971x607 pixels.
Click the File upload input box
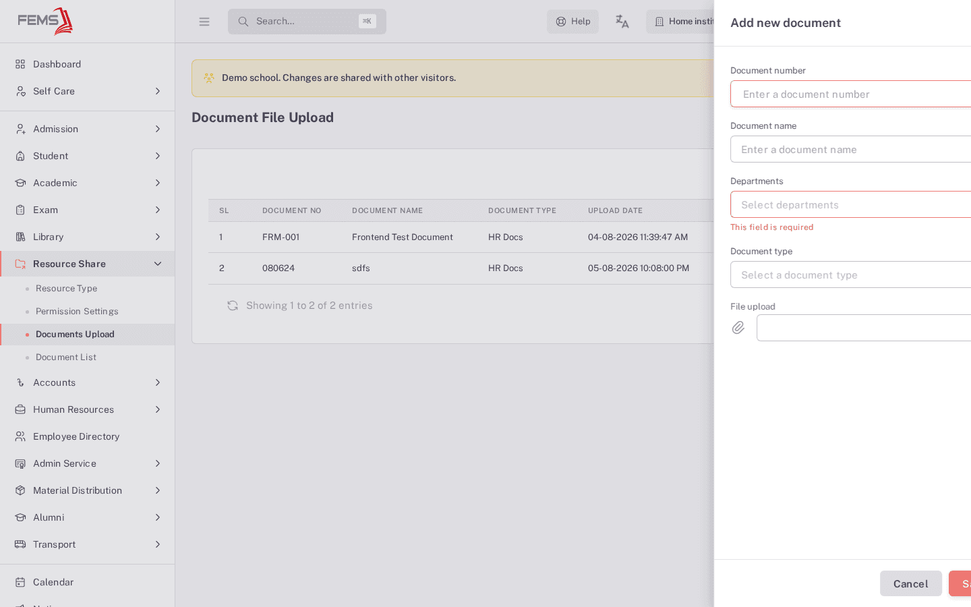click(864, 328)
